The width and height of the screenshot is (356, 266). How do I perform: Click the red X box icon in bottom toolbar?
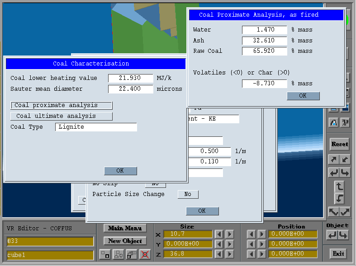[x=145, y=254]
